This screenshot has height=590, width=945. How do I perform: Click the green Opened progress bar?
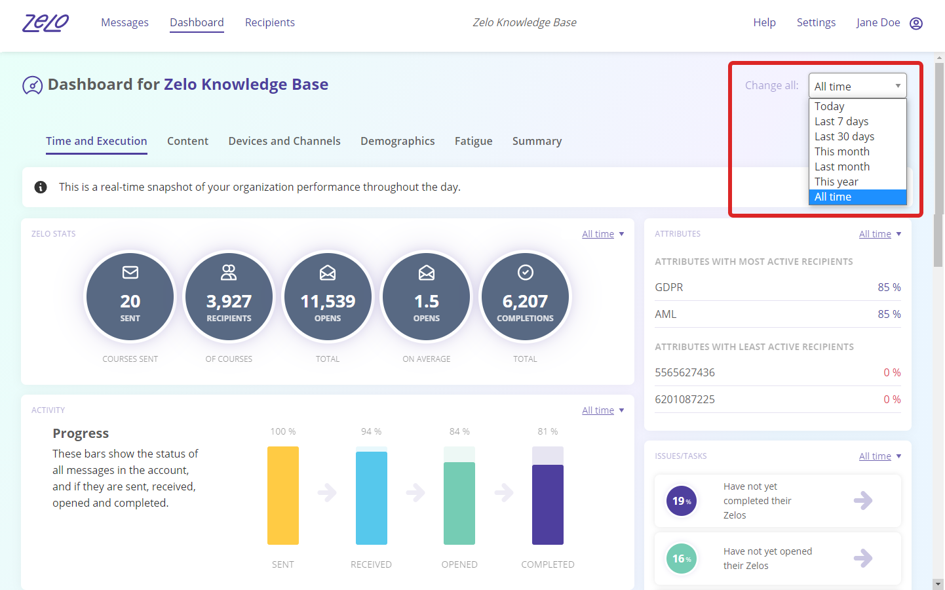pos(459,503)
